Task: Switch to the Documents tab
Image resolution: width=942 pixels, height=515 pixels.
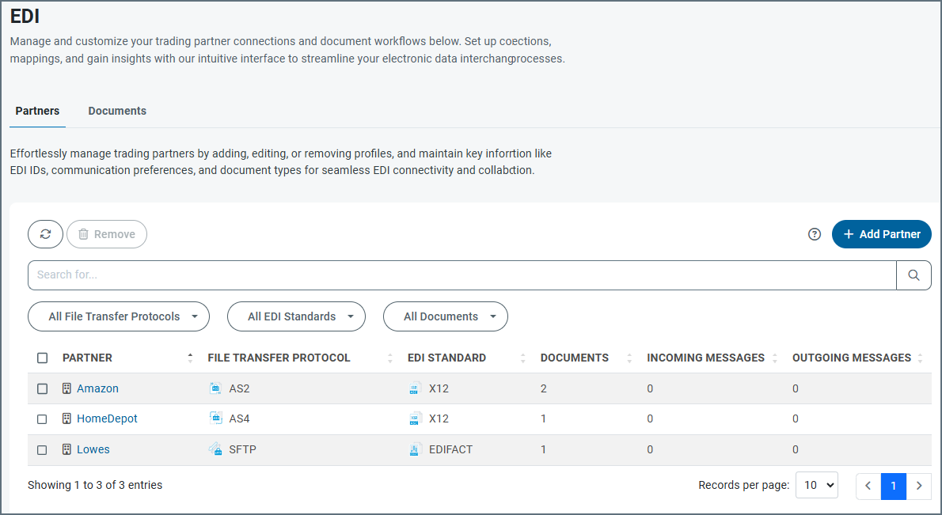Action: point(117,111)
